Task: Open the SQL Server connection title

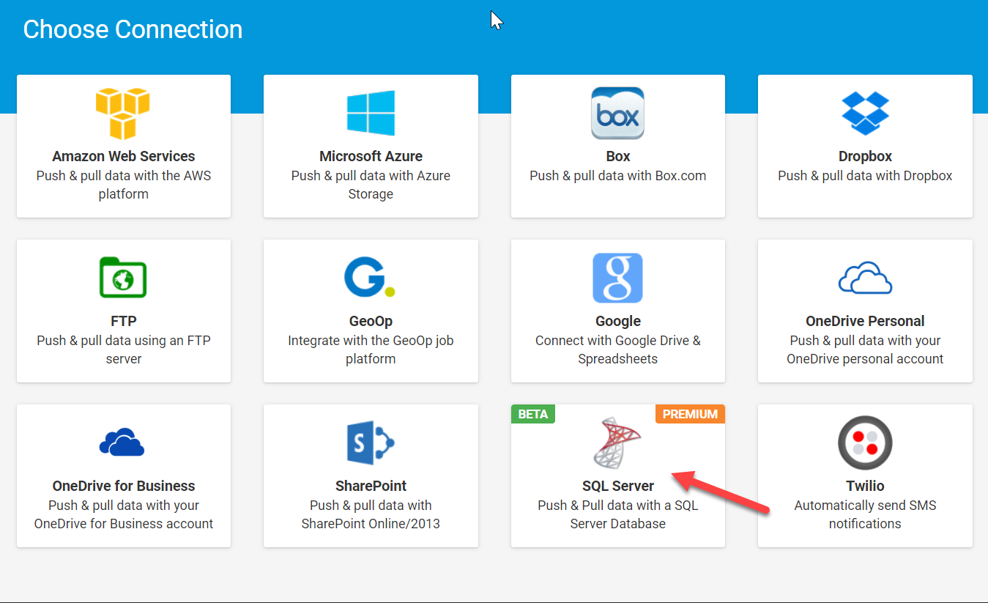Action: (x=618, y=486)
